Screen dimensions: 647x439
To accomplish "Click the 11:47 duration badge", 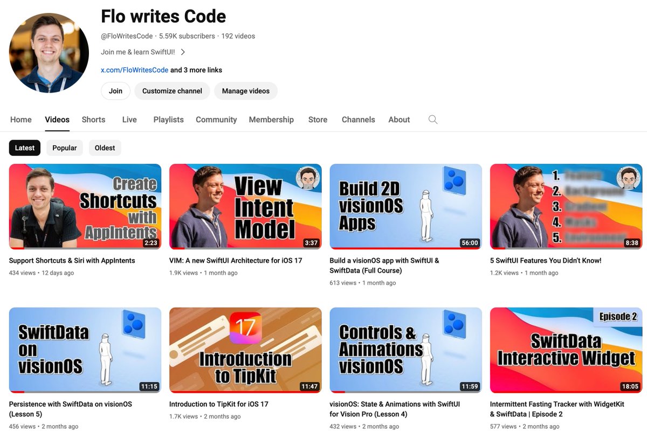I will (x=309, y=387).
